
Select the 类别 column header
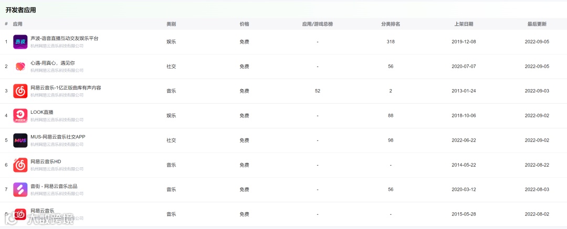[171, 24]
